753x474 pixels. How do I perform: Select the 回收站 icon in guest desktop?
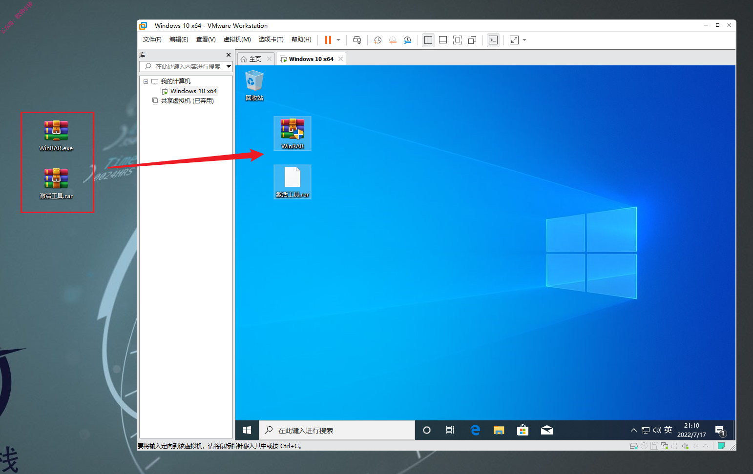[254, 86]
